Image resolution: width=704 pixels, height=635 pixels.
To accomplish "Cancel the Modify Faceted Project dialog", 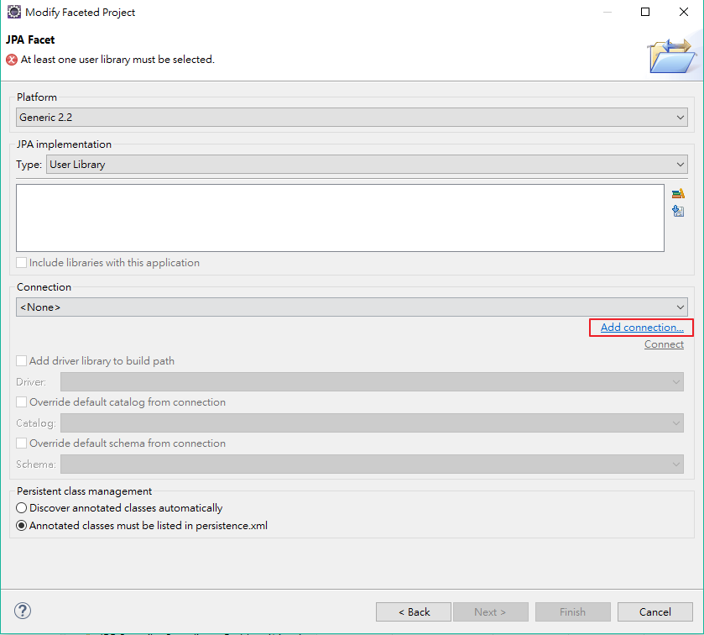I will (654, 611).
